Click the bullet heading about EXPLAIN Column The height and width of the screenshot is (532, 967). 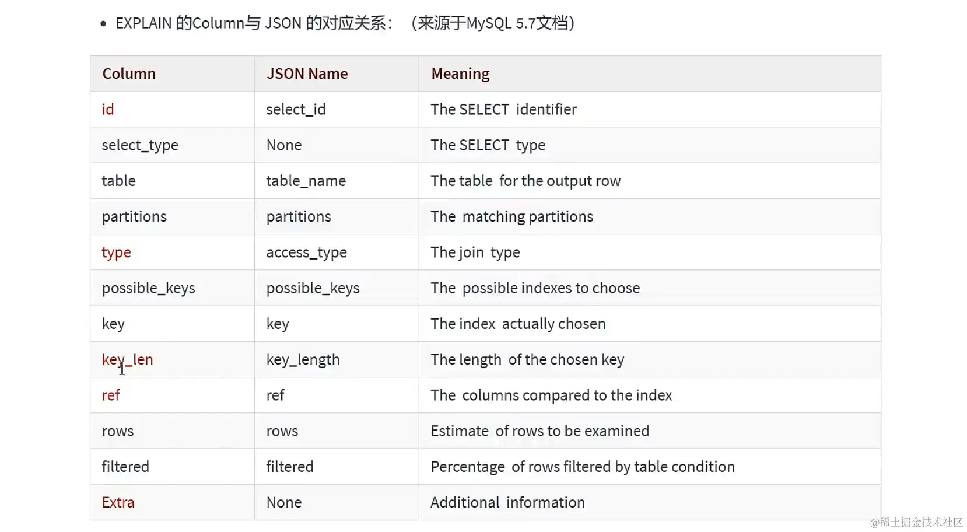tap(345, 23)
